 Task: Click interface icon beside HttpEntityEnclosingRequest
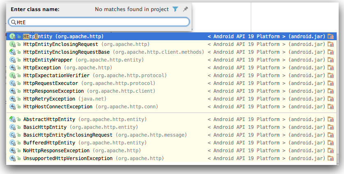click(12, 44)
